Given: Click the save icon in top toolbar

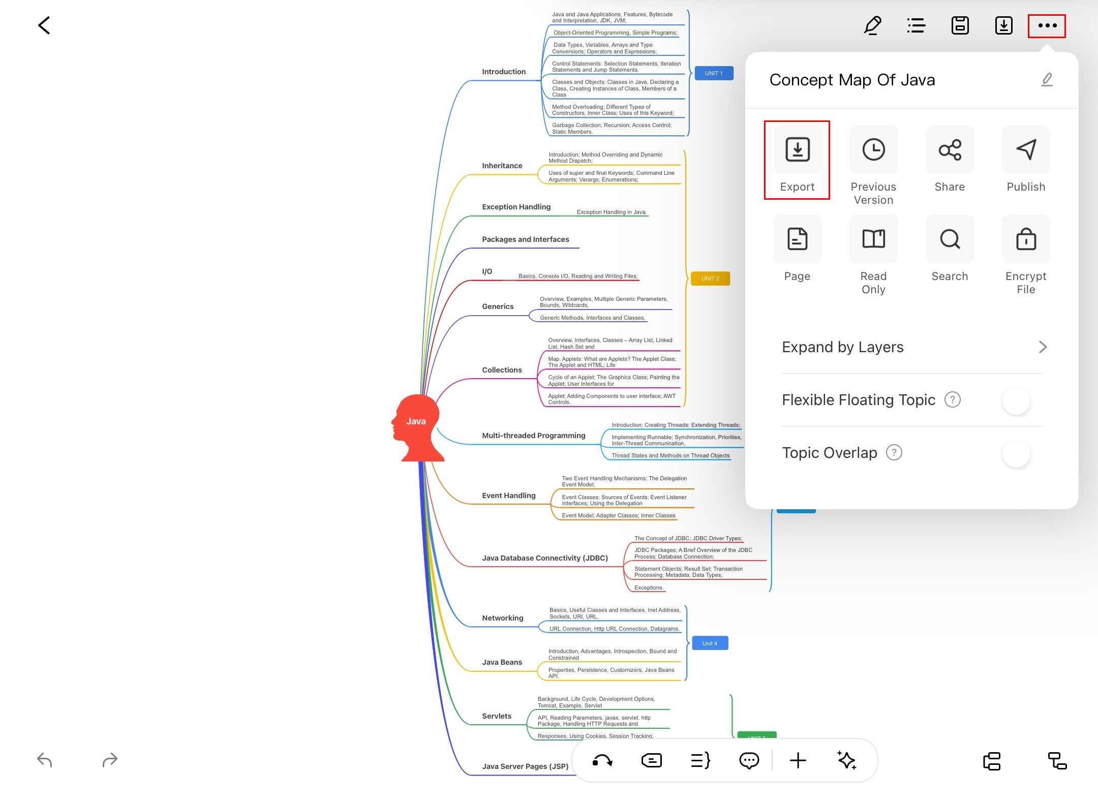Looking at the screenshot, I should 960,25.
